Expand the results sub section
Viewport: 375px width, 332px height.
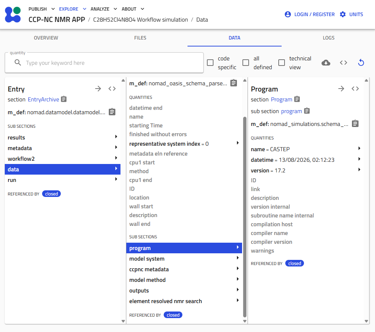pyautogui.click(x=63, y=137)
